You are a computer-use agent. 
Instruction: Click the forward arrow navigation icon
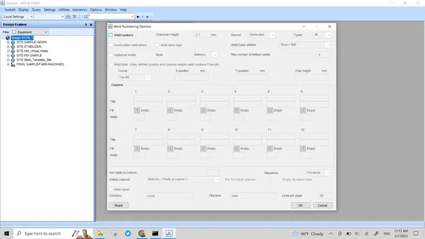(x=147, y=17)
